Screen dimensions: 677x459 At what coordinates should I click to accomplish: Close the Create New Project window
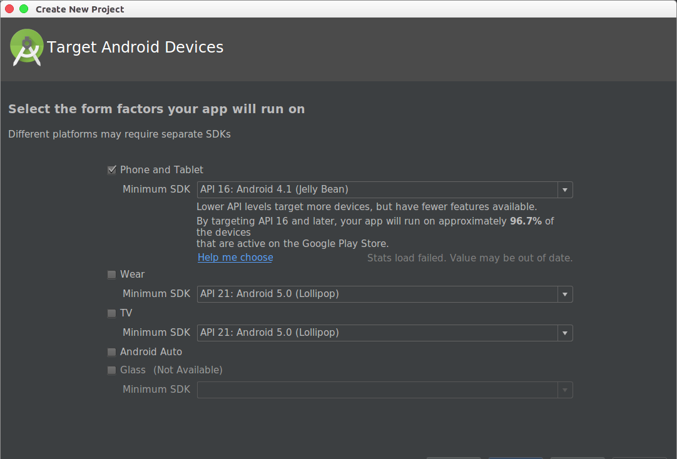10,9
